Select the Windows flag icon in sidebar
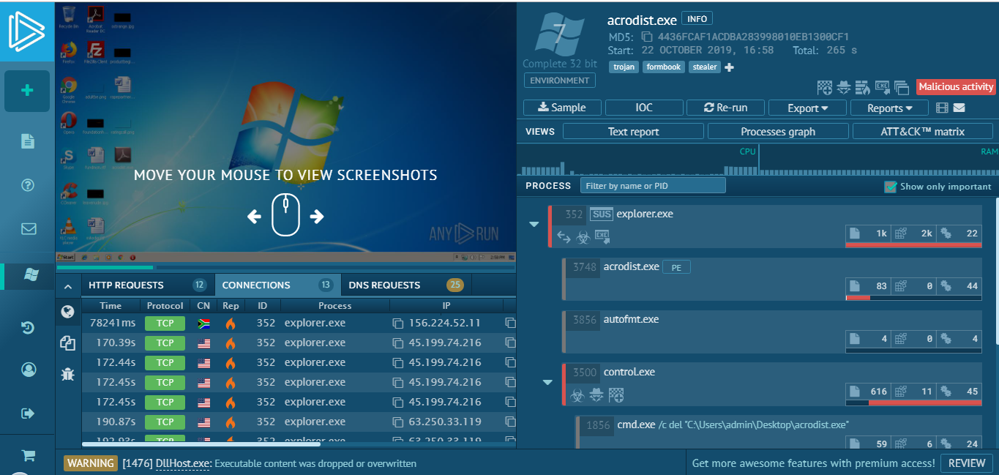 click(x=31, y=274)
